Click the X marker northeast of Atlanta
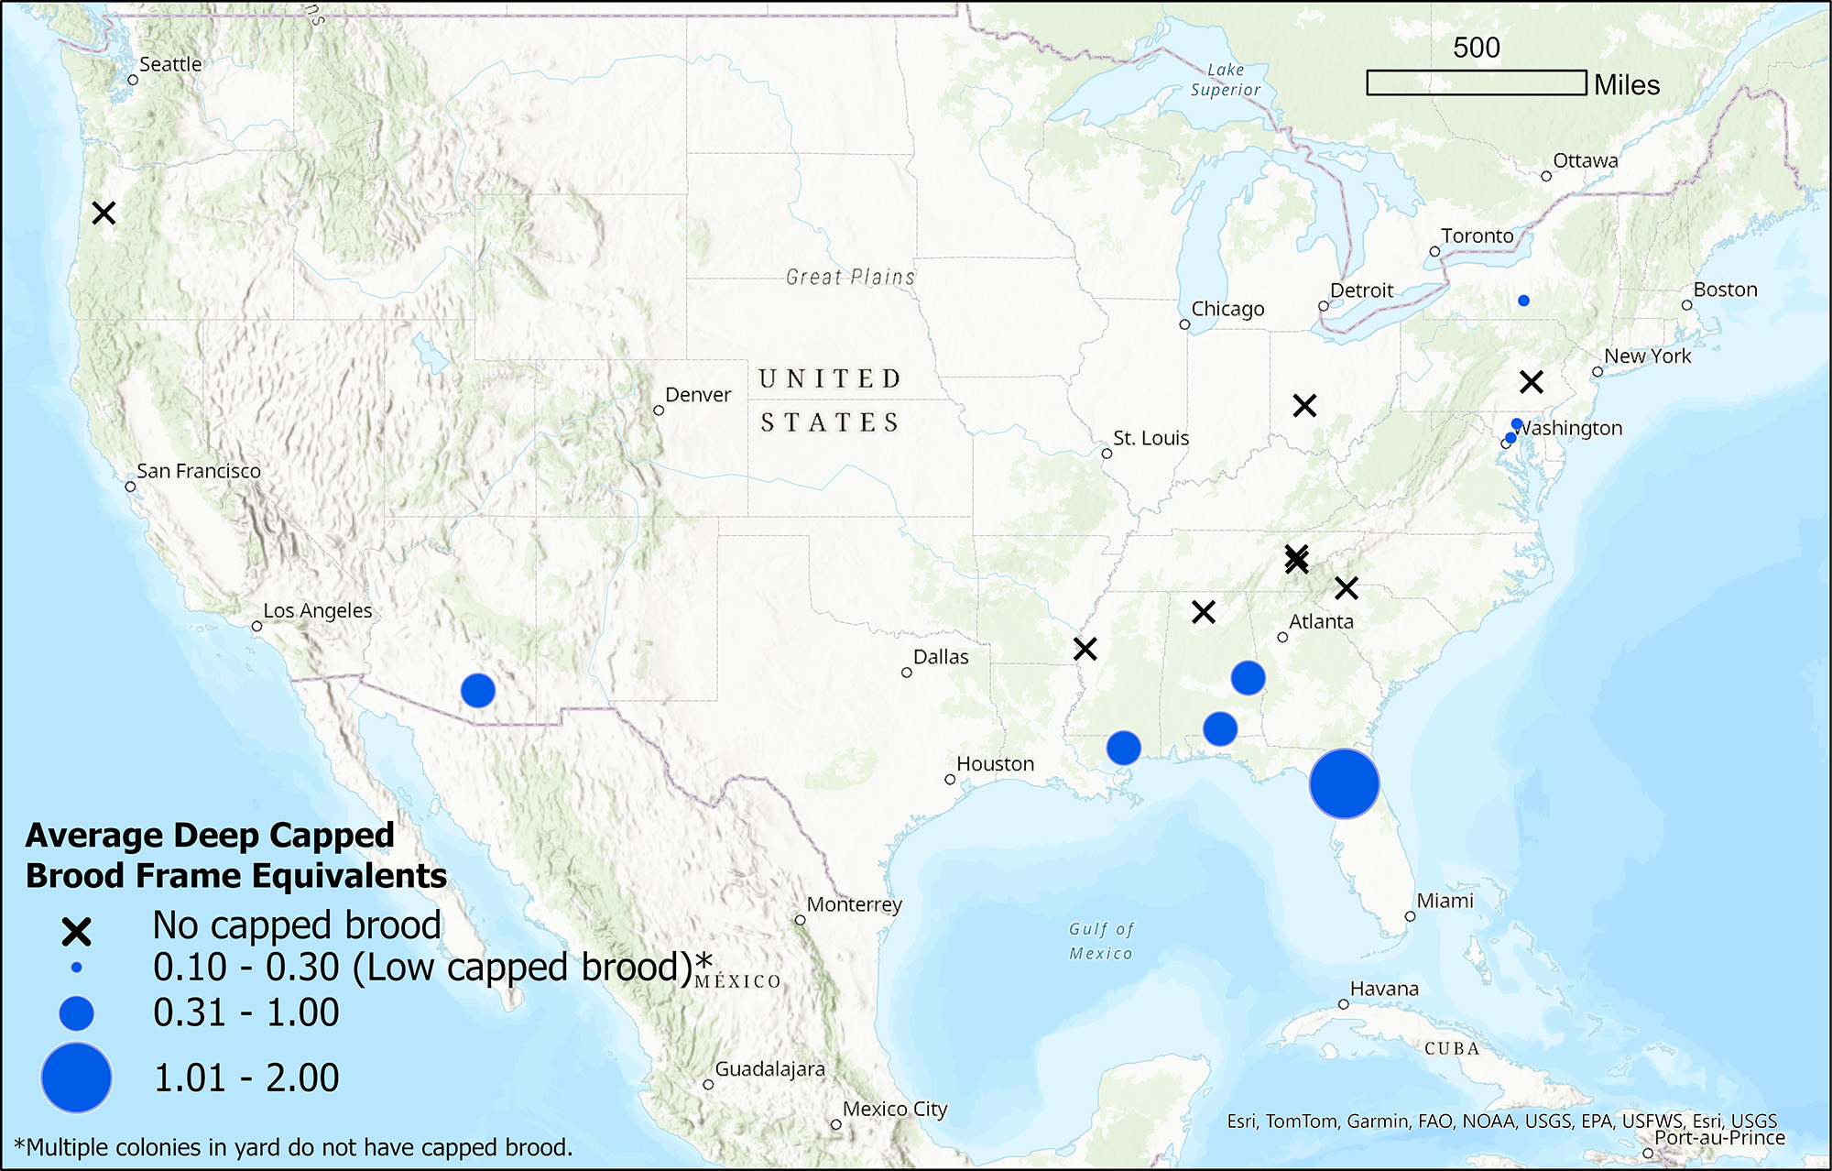This screenshot has width=1832, height=1171. click(x=1346, y=588)
